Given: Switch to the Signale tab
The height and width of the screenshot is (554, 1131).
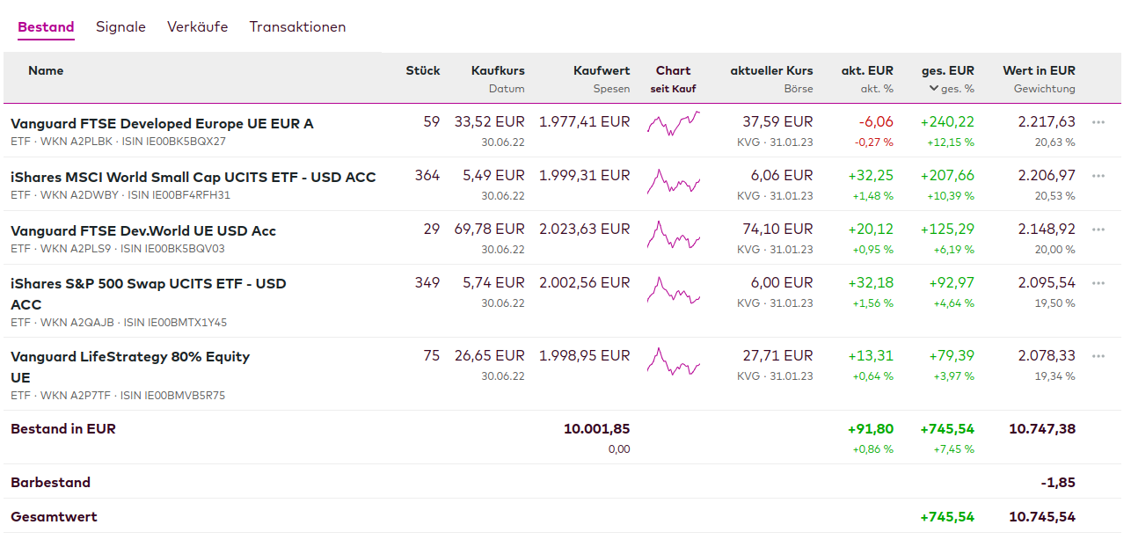Looking at the screenshot, I should (120, 27).
